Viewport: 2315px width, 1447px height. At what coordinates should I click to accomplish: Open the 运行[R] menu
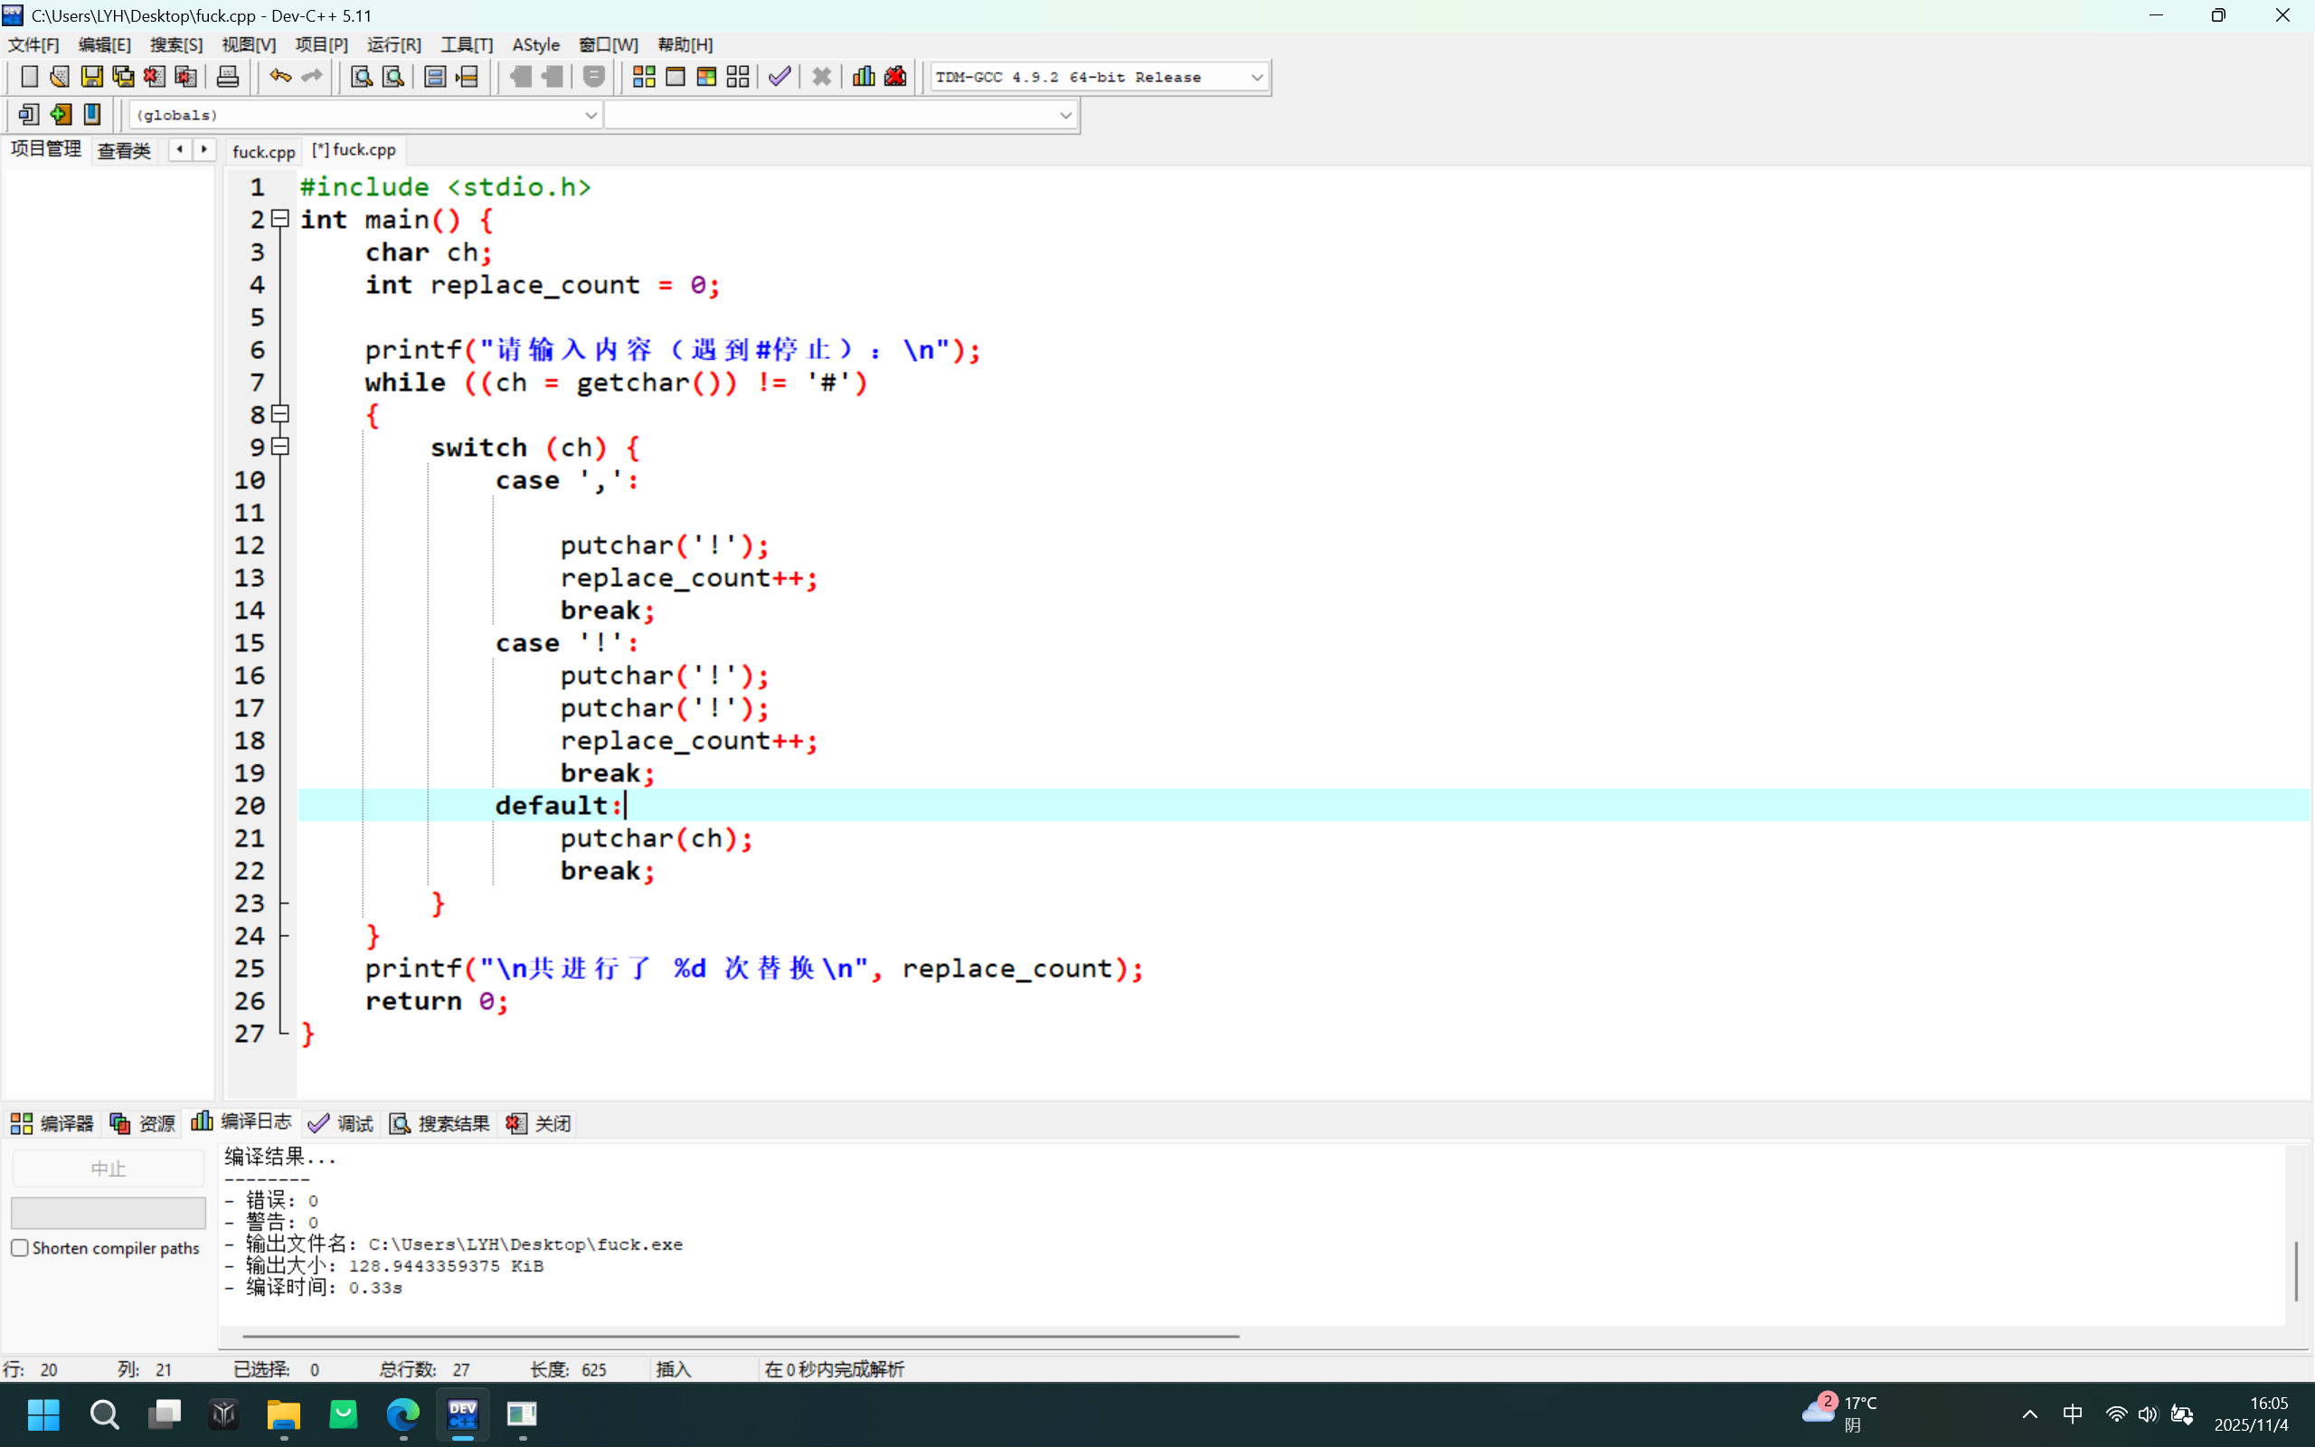point(393,44)
